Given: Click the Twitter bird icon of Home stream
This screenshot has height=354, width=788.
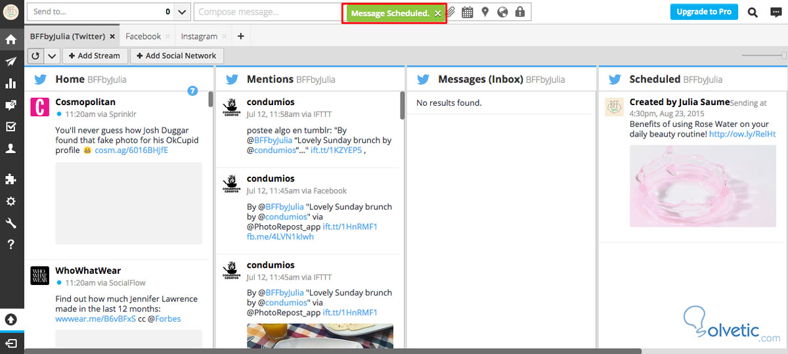Looking at the screenshot, I should tap(41, 79).
